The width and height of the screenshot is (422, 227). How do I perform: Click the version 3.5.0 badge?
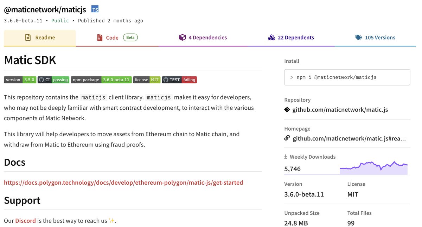tap(20, 80)
